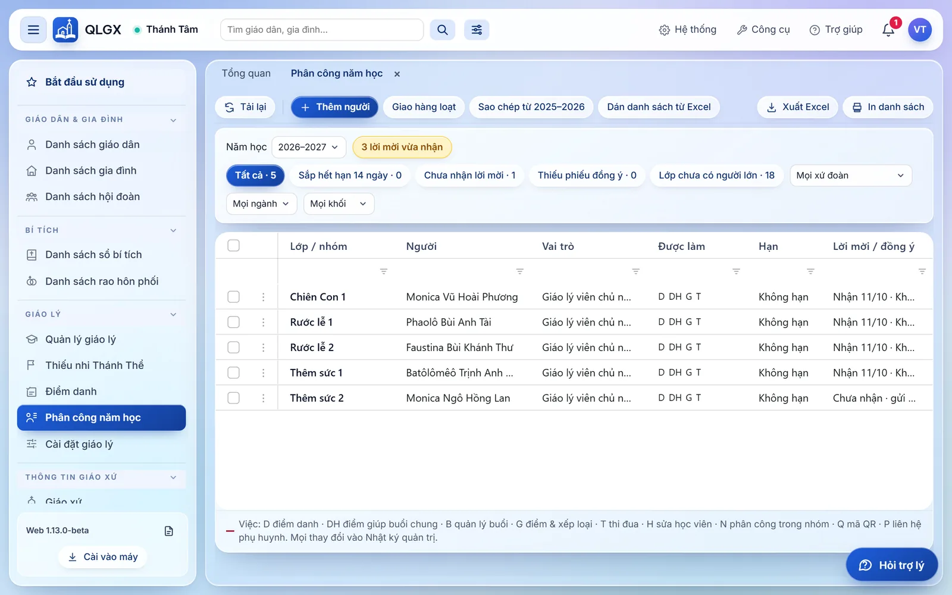952x595 pixels.
Task: Open release notes icon beside Web version
Action: (x=169, y=531)
